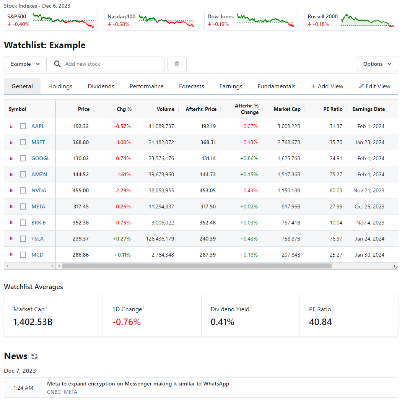Switch to the Dividends tab

[101, 86]
